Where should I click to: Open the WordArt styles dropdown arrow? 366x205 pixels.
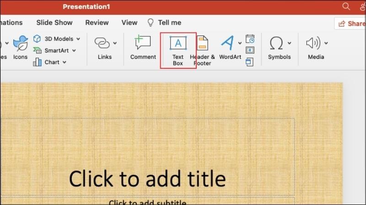(240, 43)
